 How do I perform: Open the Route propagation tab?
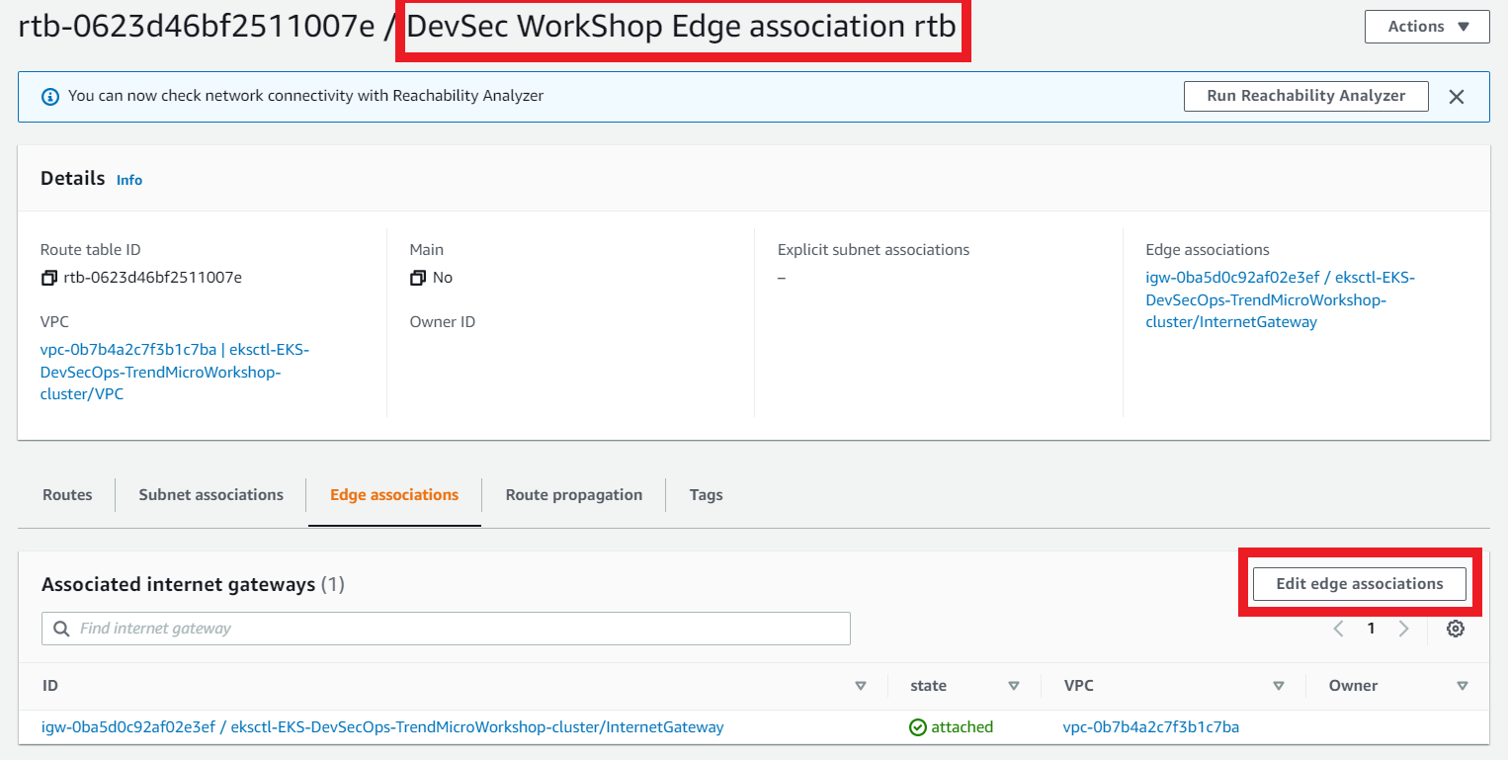574,495
